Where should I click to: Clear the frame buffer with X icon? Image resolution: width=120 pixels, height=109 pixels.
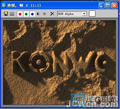click(x=52, y=14)
